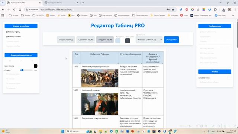Image resolution: width=238 pixels, height=134 pixels.
Task: Click the group portrait in Негласный комитет row
Action: tap(100, 104)
